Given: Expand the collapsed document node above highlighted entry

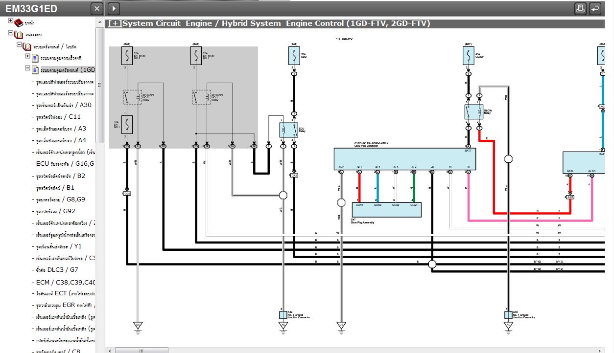Looking at the screenshot, I should [28, 57].
